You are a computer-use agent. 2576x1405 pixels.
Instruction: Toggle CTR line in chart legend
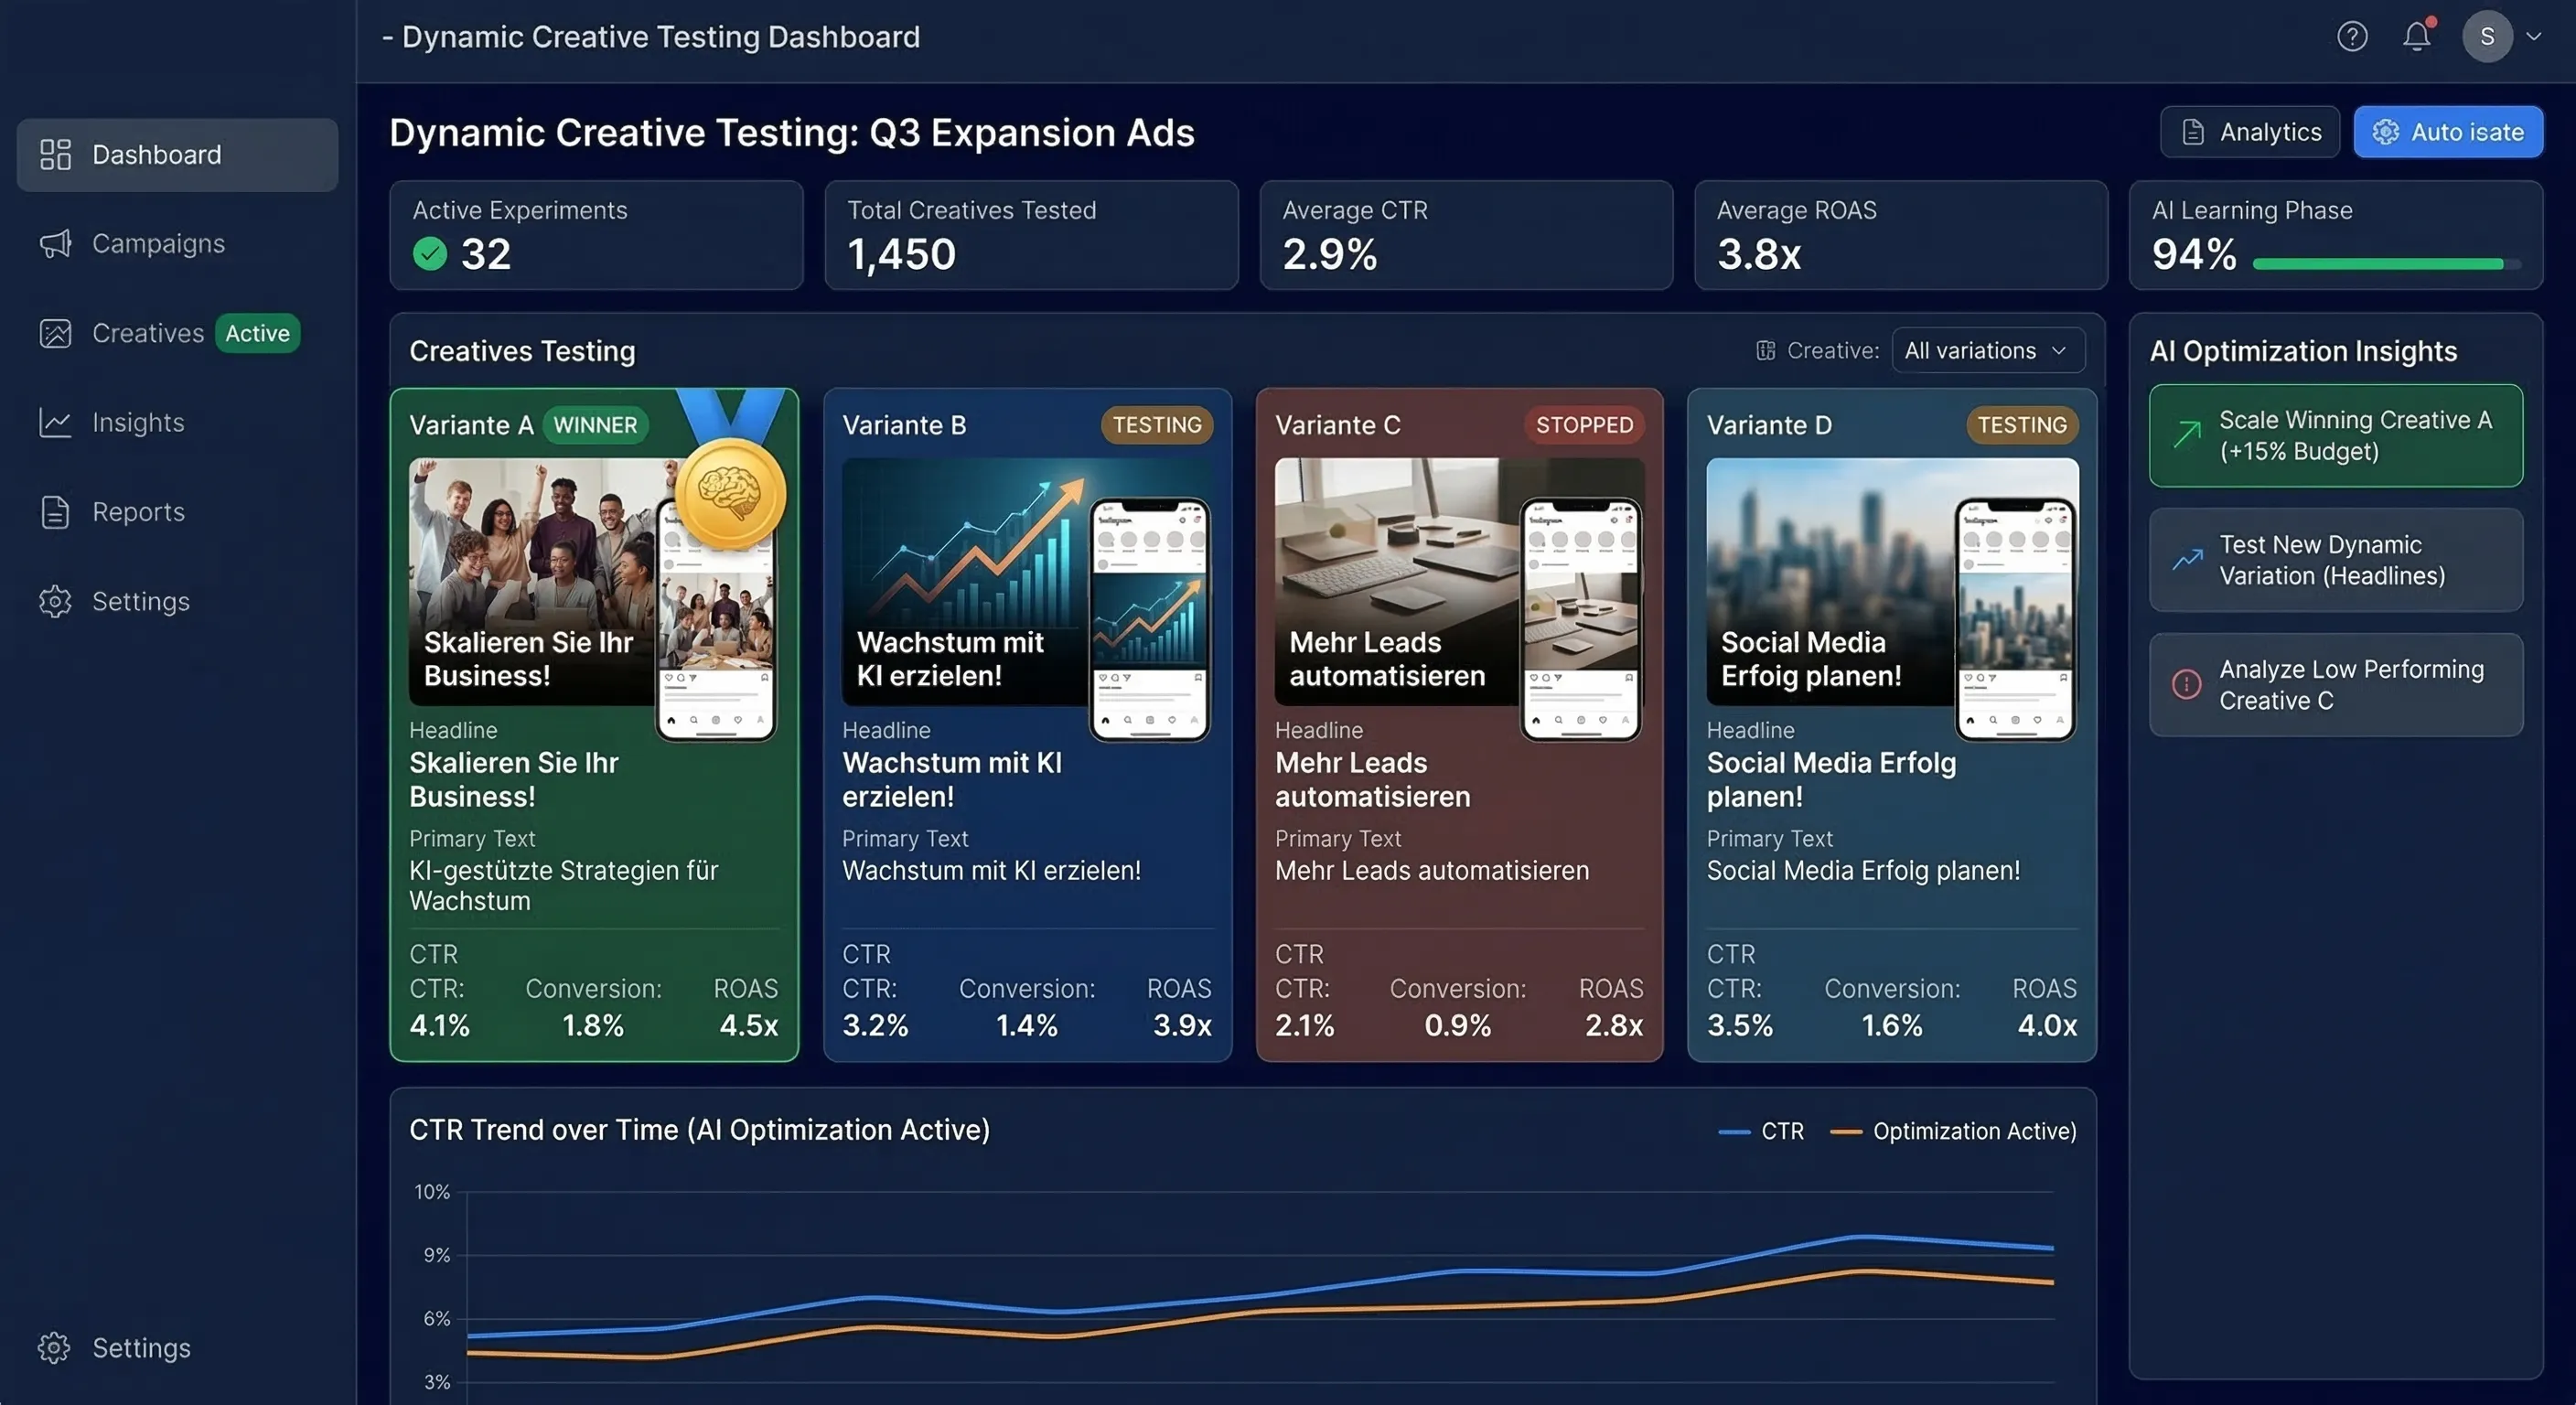pyautogui.click(x=1760, y=1130)
